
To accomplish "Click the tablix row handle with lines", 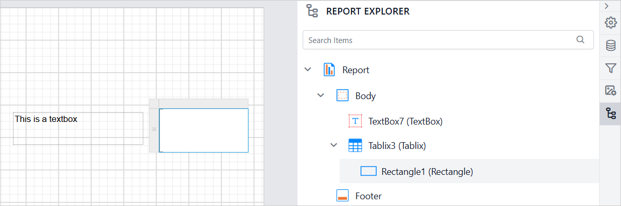I will [154, 130].
